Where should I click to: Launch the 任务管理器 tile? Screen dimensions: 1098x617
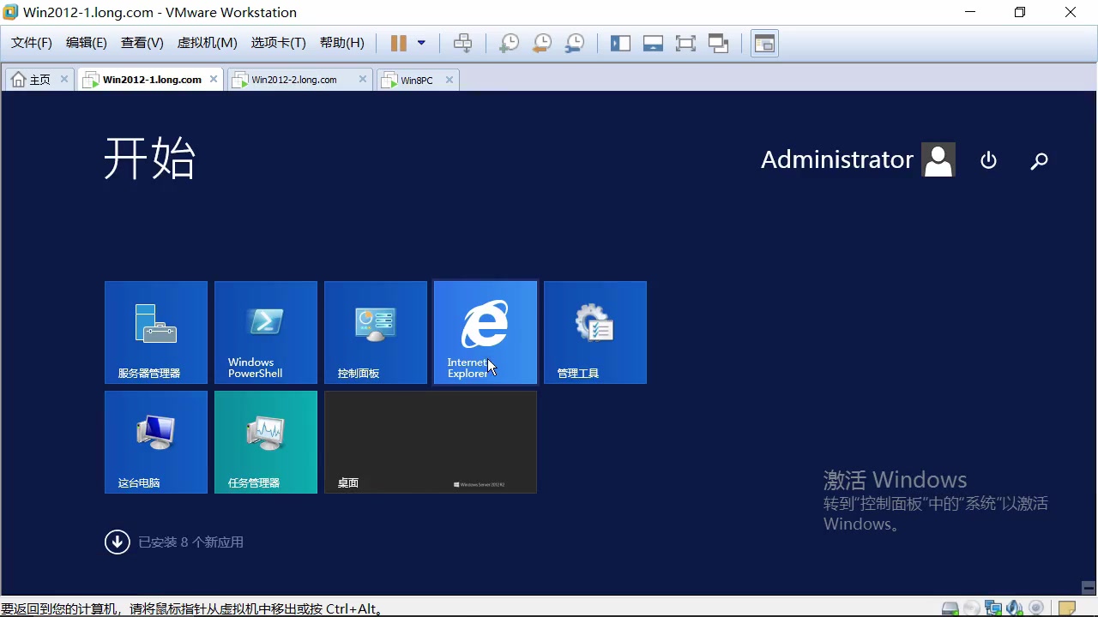pos(266,442)
